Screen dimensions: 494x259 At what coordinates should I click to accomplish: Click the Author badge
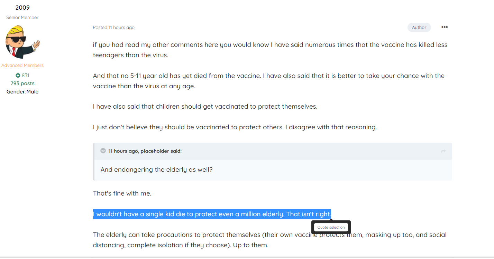[x=419, y=28]
